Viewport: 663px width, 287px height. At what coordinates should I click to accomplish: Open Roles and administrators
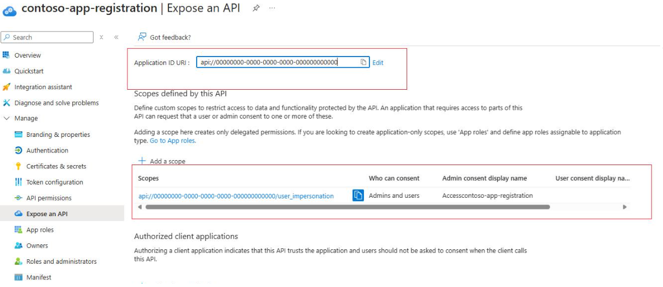pos(62,261)
